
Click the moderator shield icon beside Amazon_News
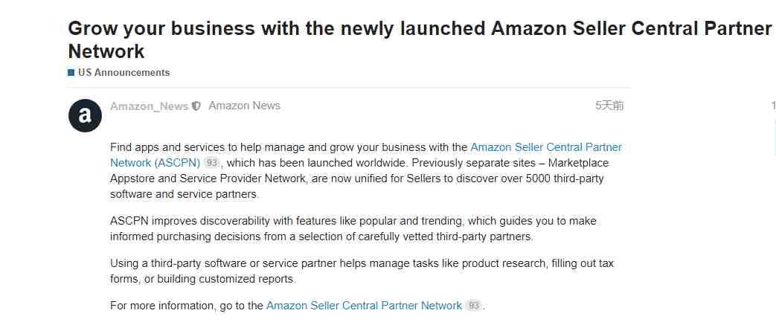click(x=196, y=106)
